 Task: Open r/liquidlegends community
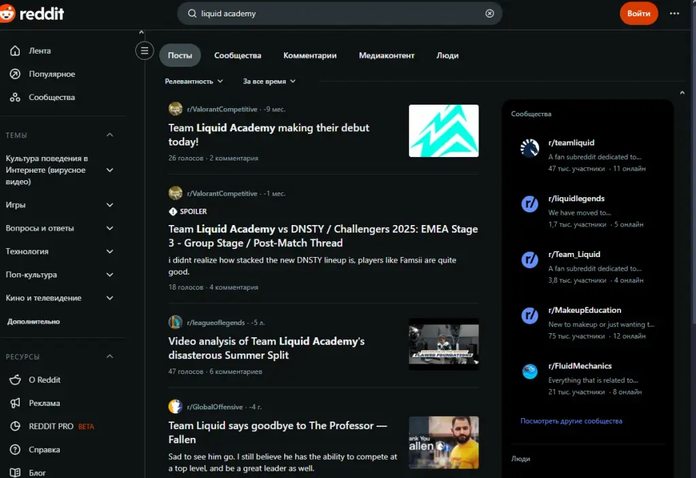point(576,199)
